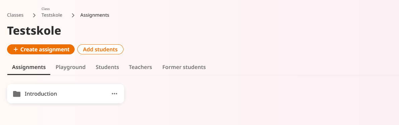Show the Former students tab
Viewport: 399px width, 125px height.
click(184, 67)
